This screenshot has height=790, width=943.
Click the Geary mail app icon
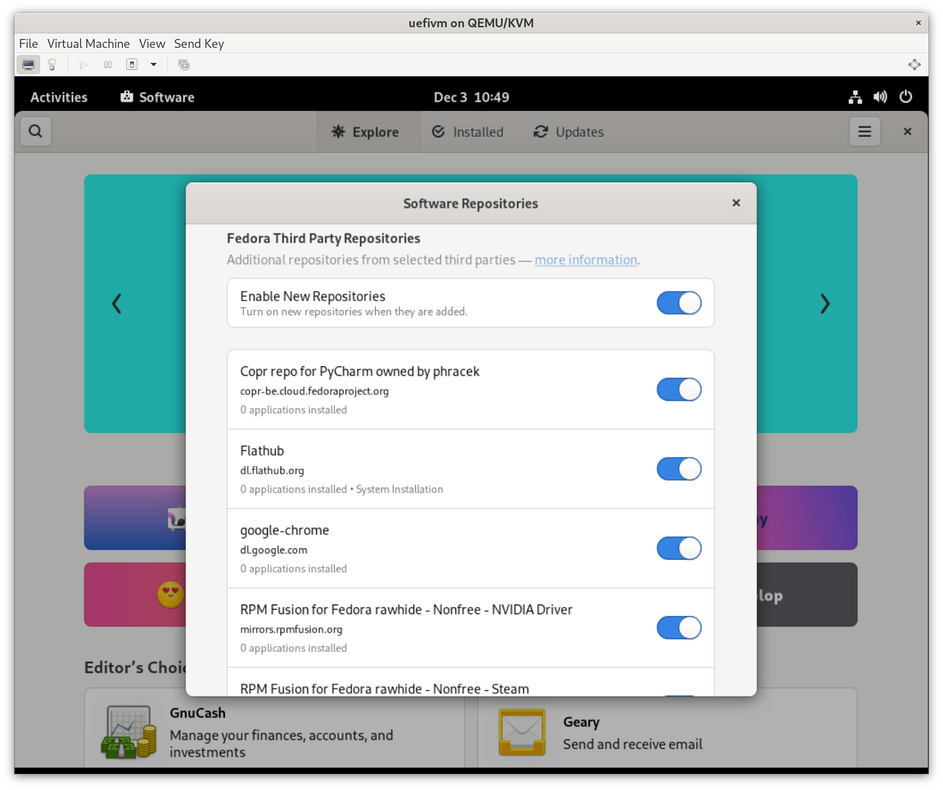tap(522, 732)
